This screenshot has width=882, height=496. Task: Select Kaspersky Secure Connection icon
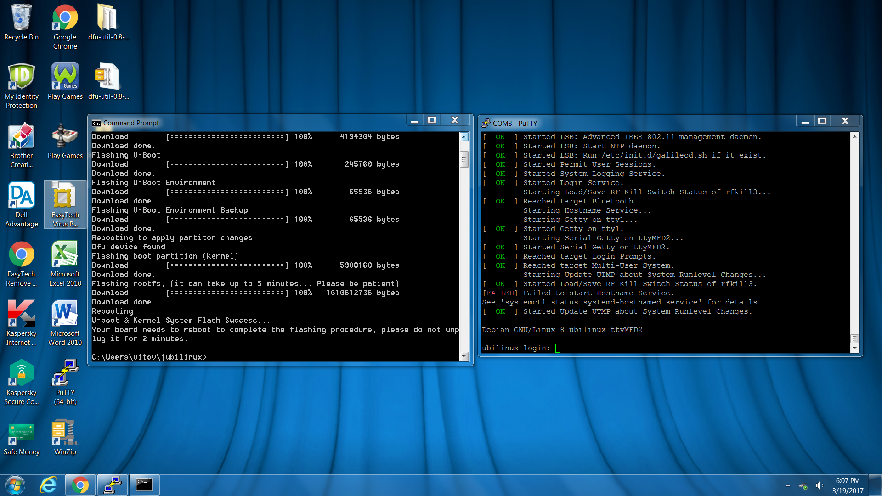(x=21, y=383)
